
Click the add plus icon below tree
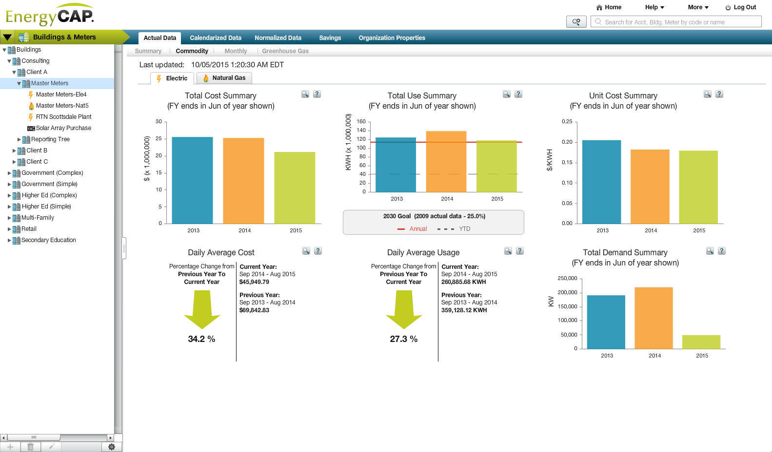point(10,447)
